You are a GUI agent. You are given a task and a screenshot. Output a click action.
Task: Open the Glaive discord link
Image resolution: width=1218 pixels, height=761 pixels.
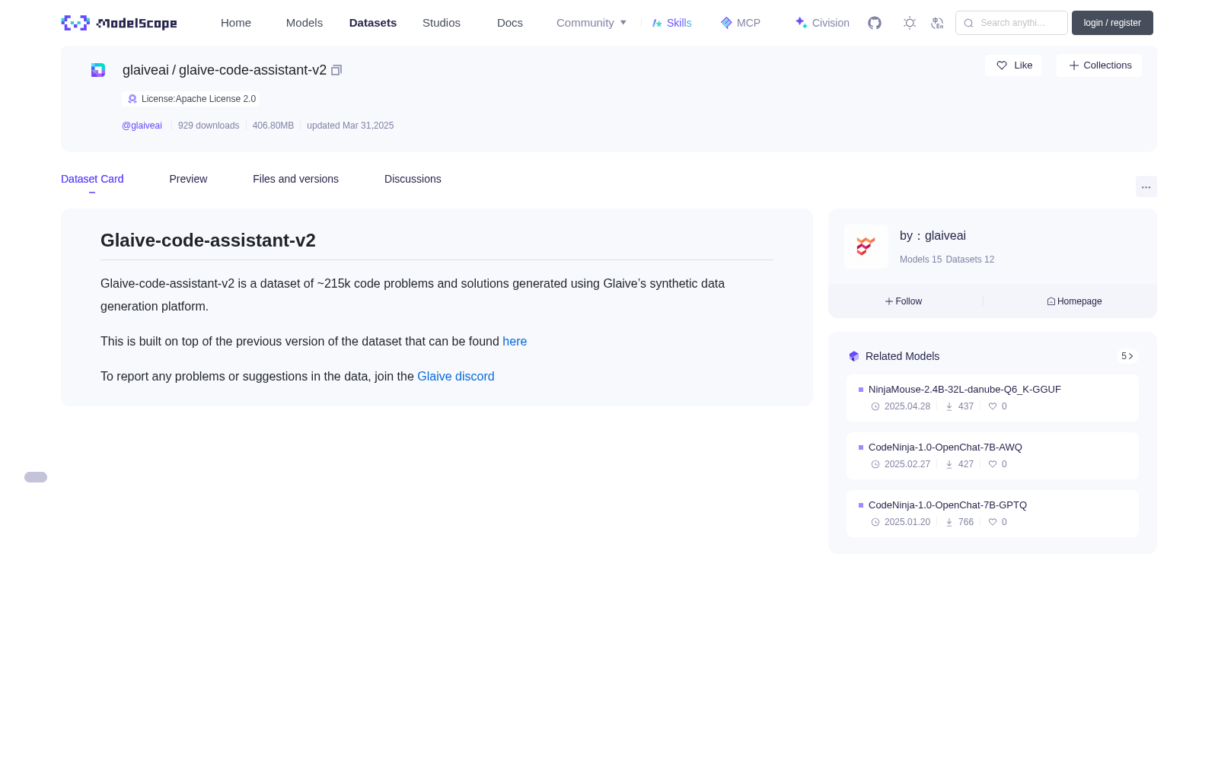[x=456, y=377]
